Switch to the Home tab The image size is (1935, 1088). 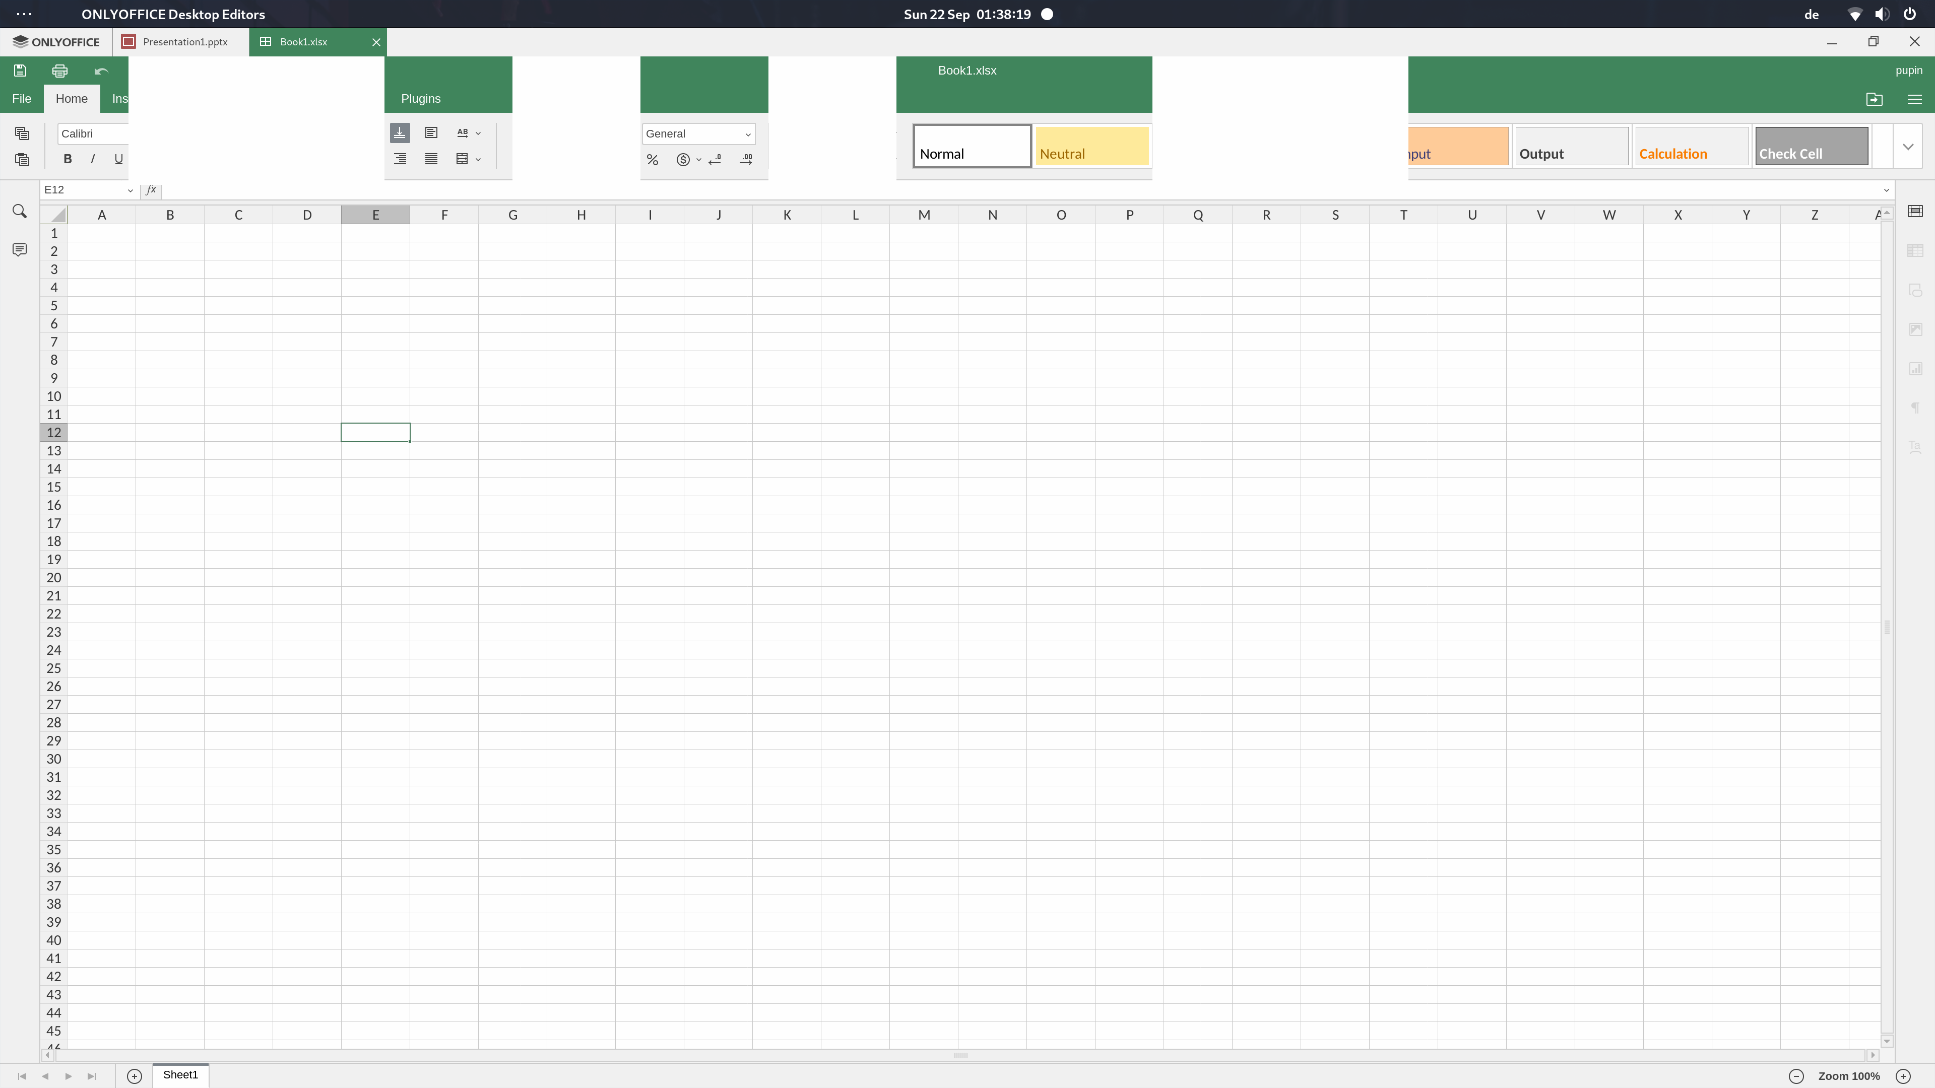(x=72, y=98)
